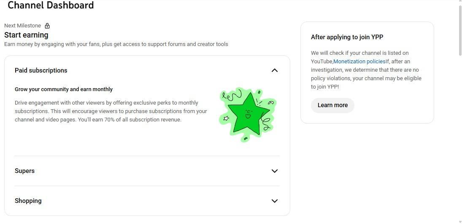Click the lock icon beside Next Milestone
The image size is (462, 224).
pos(47,26)
